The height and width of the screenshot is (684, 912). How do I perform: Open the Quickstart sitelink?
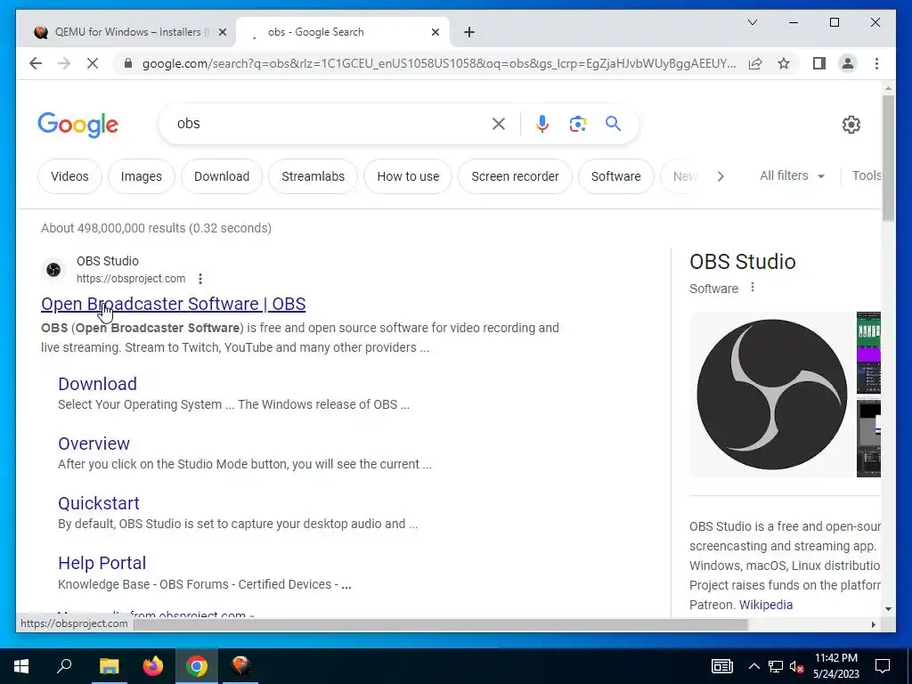click(x=99, y=503)
